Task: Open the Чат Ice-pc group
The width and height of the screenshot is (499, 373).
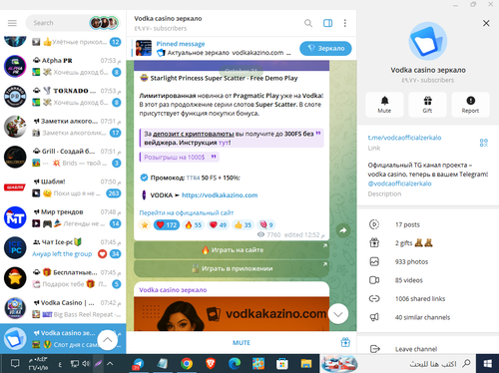Action: [63, 247]
